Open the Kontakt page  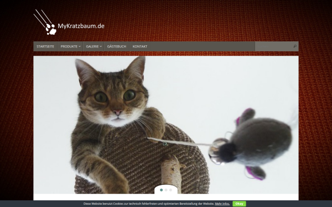click(x=140, y=46)
